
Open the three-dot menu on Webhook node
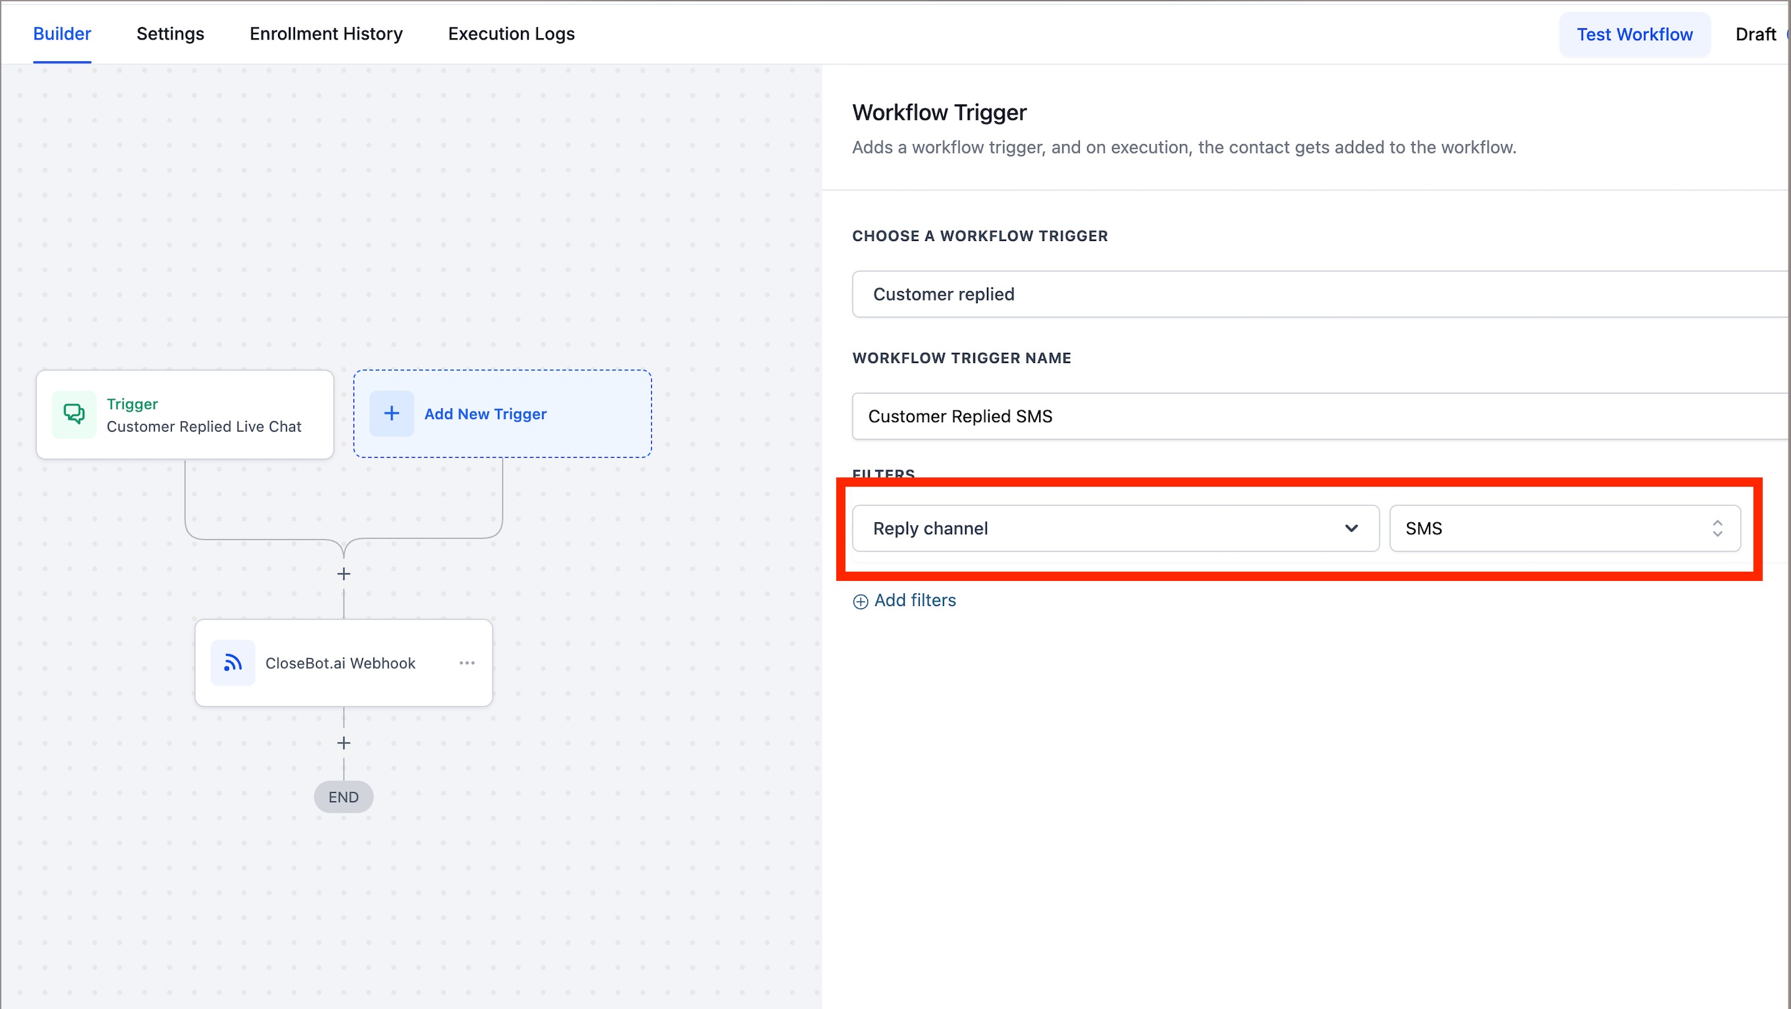[x=468, y=663]
